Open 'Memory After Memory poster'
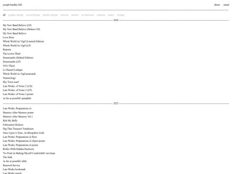 click(18, 113)
